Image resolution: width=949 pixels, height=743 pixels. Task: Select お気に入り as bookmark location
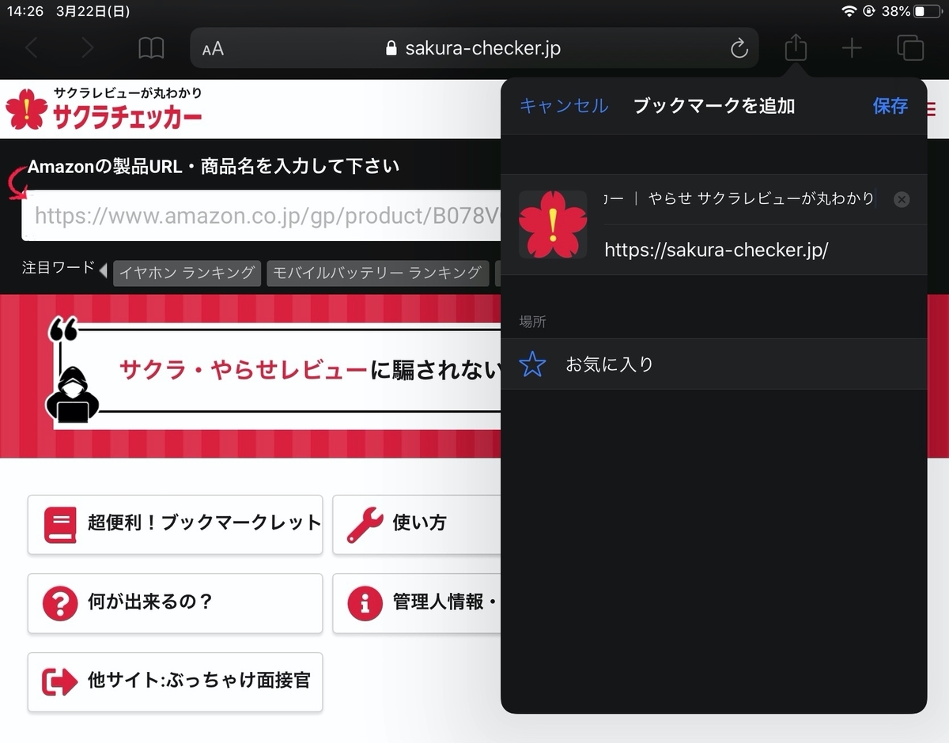pyautogui.click(x=609, y=364)
